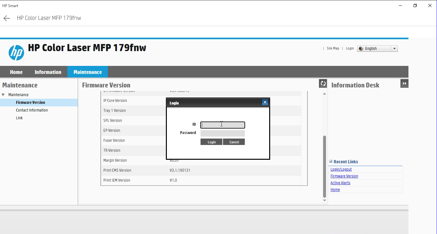Click the V1.0 value

coord(173,180)
